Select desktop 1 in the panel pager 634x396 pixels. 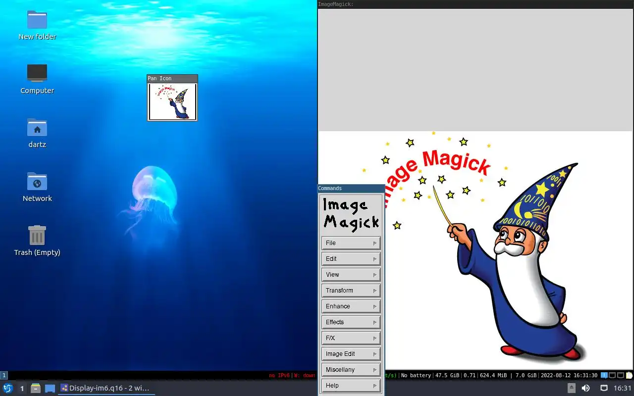(22, 388)
